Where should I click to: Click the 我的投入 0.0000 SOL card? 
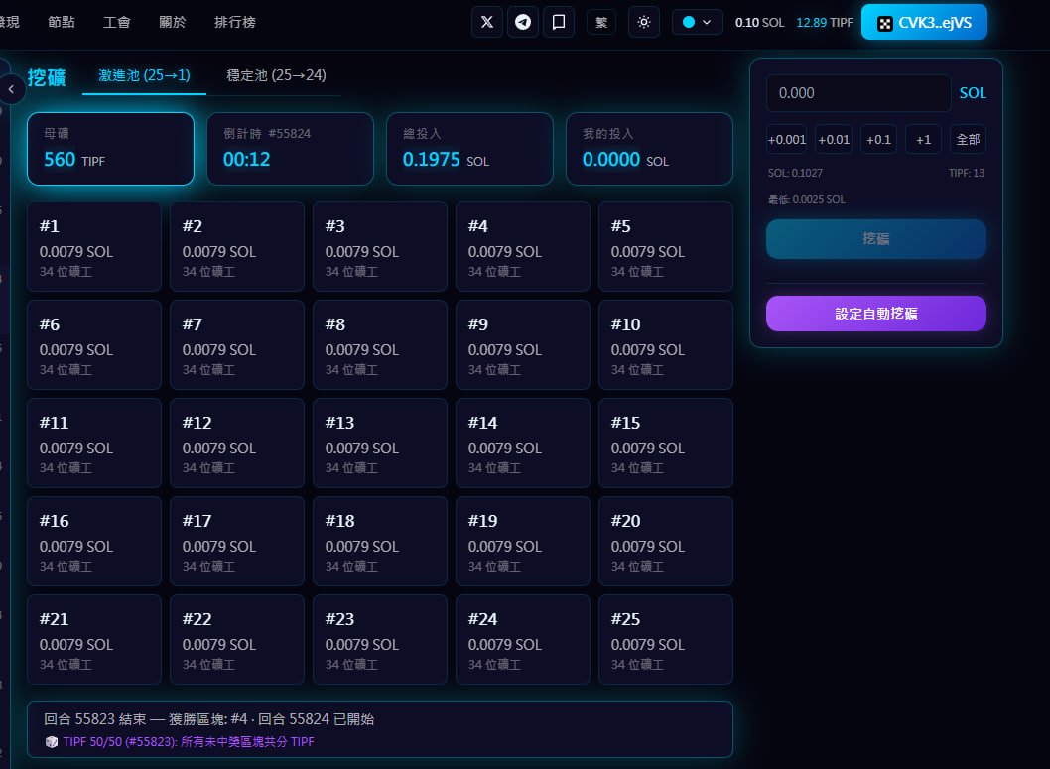pyautogui.click(x=649, y=149)
